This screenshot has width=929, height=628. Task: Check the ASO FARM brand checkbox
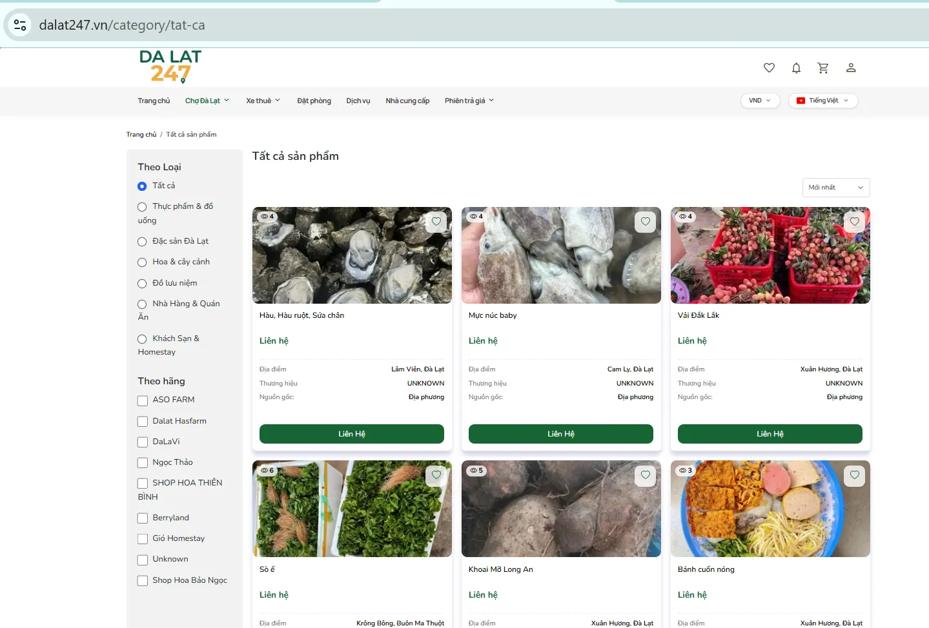click(143, 400)
